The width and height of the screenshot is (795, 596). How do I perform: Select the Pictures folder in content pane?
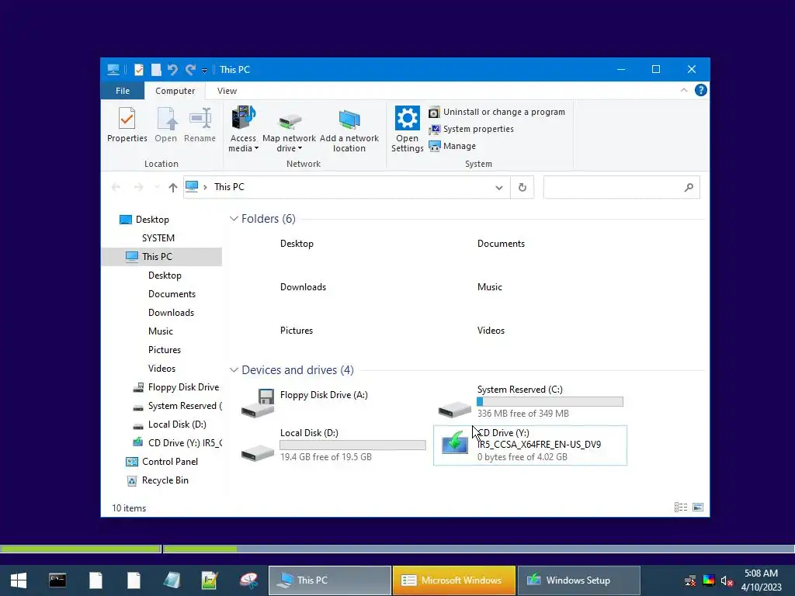point(296,331)
